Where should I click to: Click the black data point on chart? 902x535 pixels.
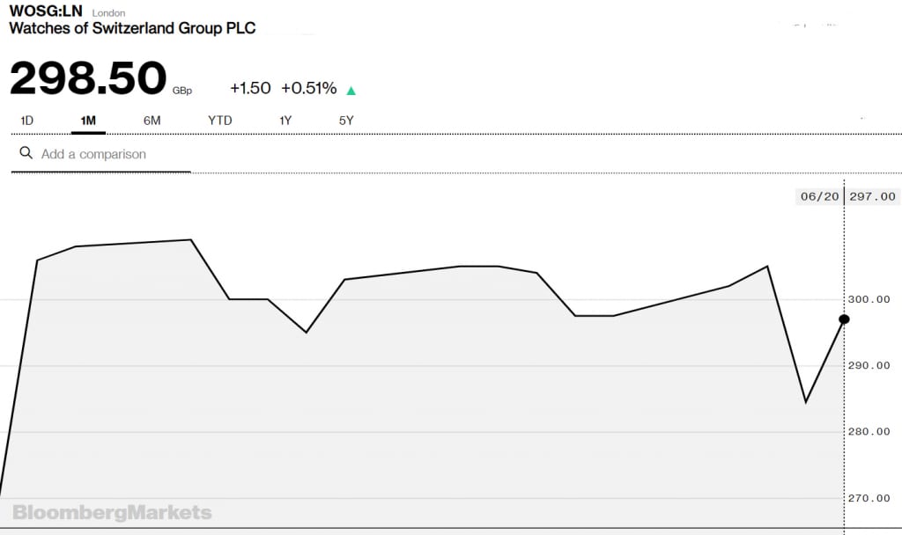[844, 319]
